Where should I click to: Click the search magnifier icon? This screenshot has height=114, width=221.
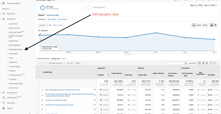pos(186,63)
